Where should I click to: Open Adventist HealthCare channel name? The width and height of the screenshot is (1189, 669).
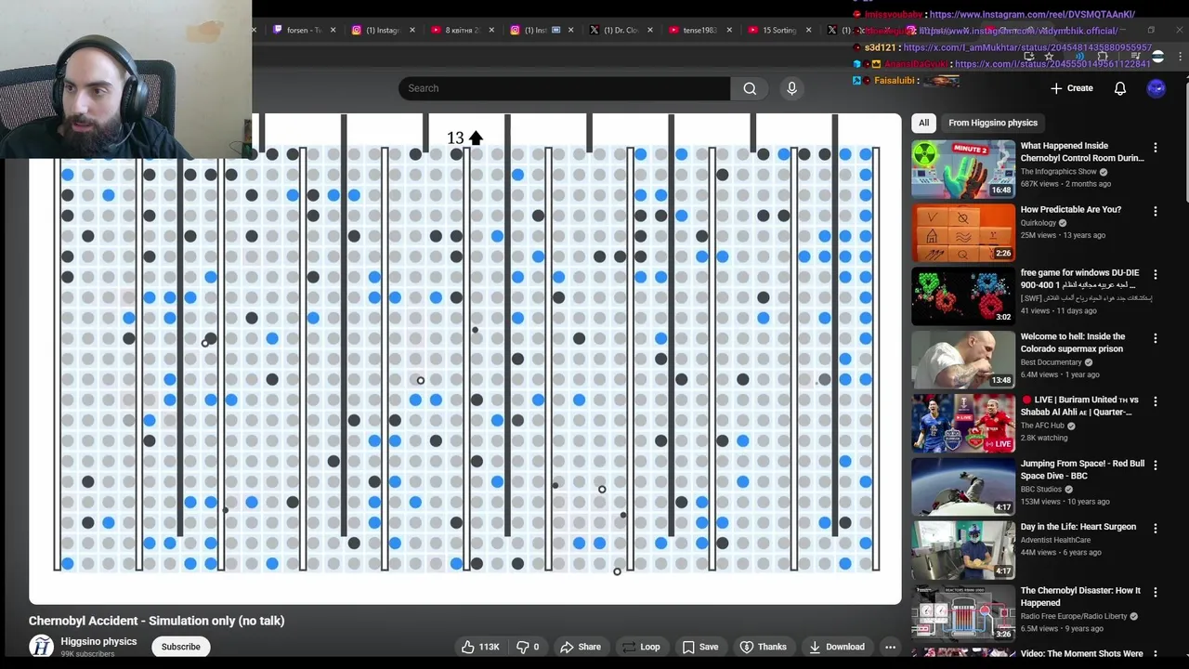click(1060, 540)
